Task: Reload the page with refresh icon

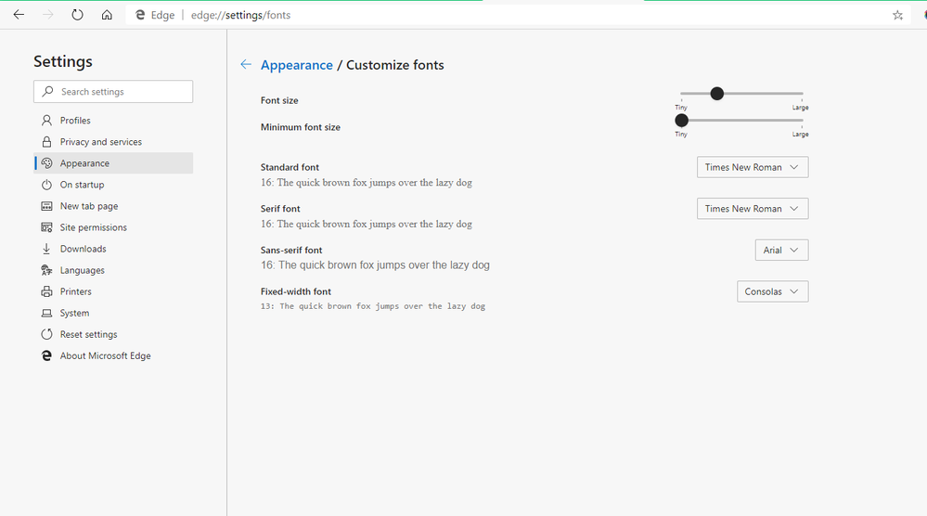Action: pos(77,15)
